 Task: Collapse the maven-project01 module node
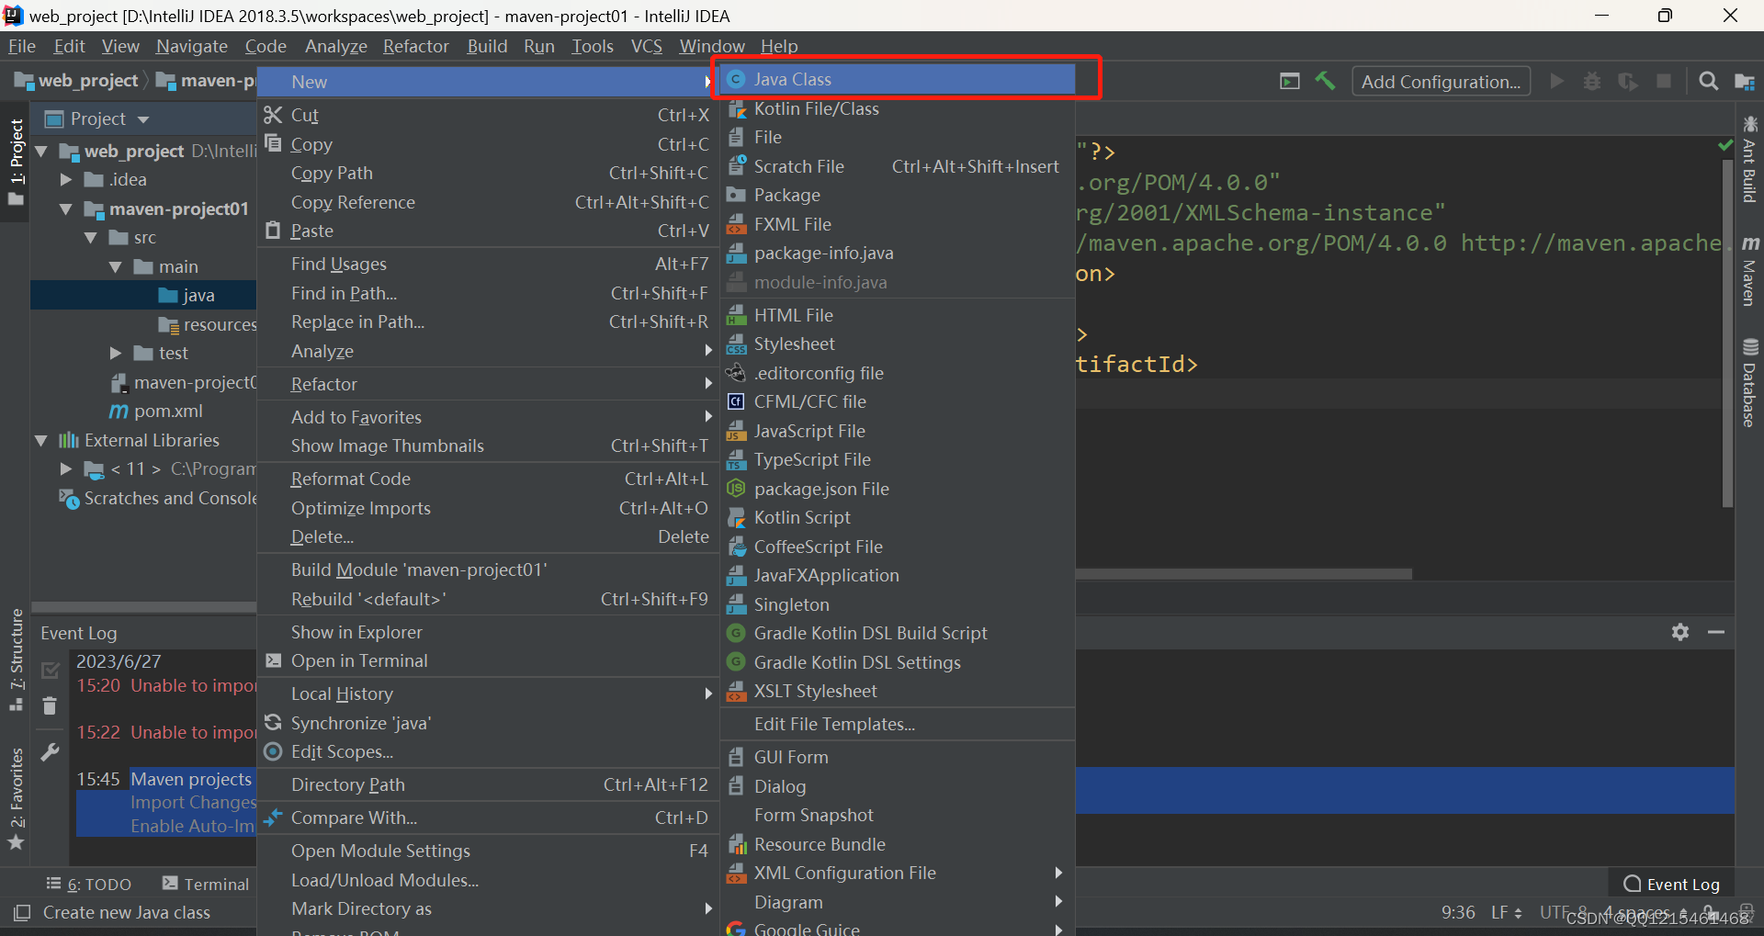[66, 209]
